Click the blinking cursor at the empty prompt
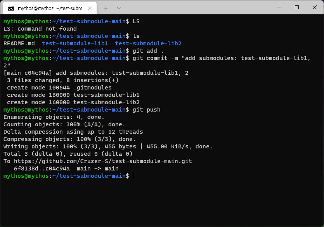This screenshot has width=324, height=227. click(133, 176)
